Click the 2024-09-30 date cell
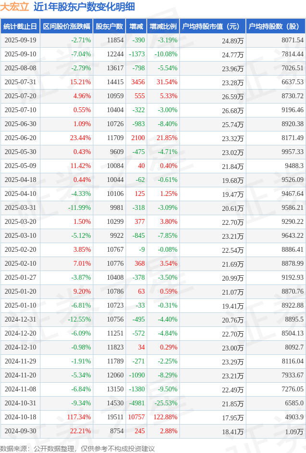The height and width of the screenshot is (453, 306). pyautogui.click(x=21, y=431)
